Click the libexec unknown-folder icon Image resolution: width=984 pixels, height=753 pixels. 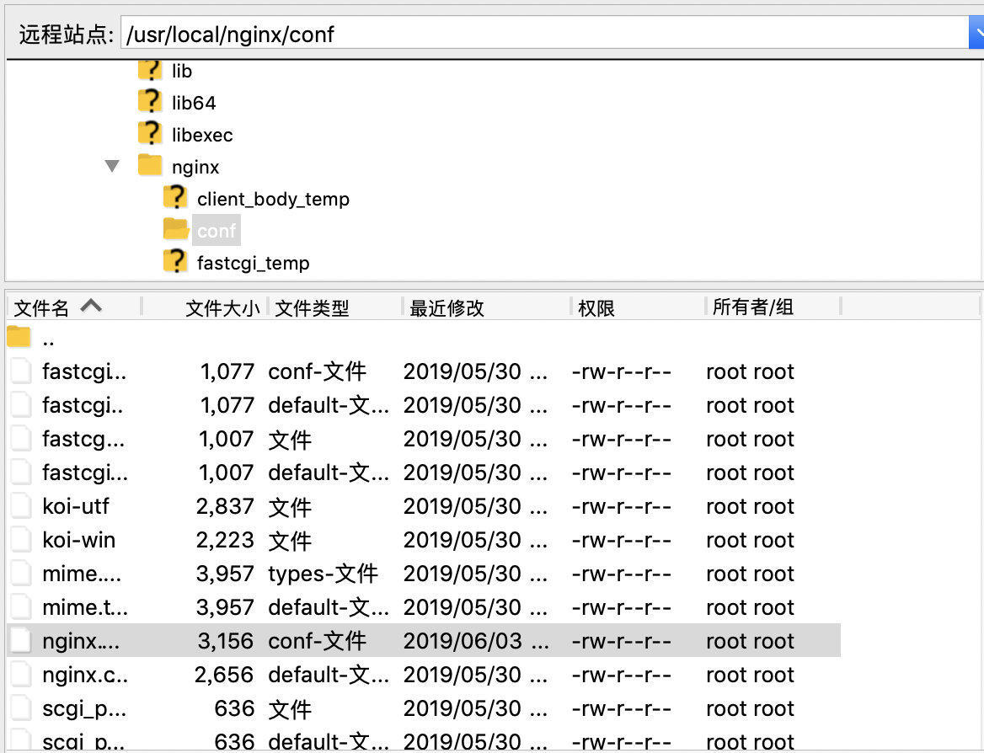click(150, 133)
